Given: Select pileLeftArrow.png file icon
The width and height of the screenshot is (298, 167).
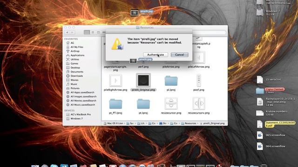Looking at the screenshot, I should click(x=199, y=58).
